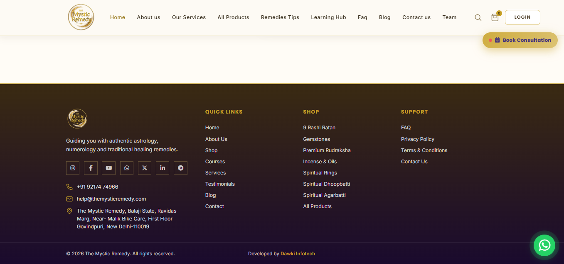Open Spiritual Dhoopbatti shop link
This screenshot has width=564, height=264.
pyautogui.click(x=327, y=184)
